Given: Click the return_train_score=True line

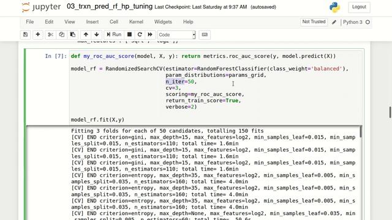Looking at the screenshot, I should (x=203, y=100).
